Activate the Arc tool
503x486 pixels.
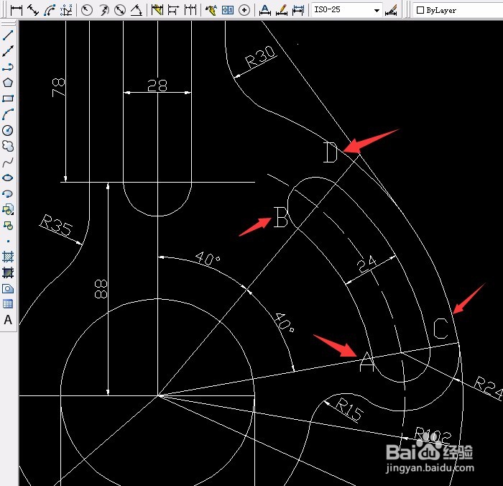coord(8,114)
